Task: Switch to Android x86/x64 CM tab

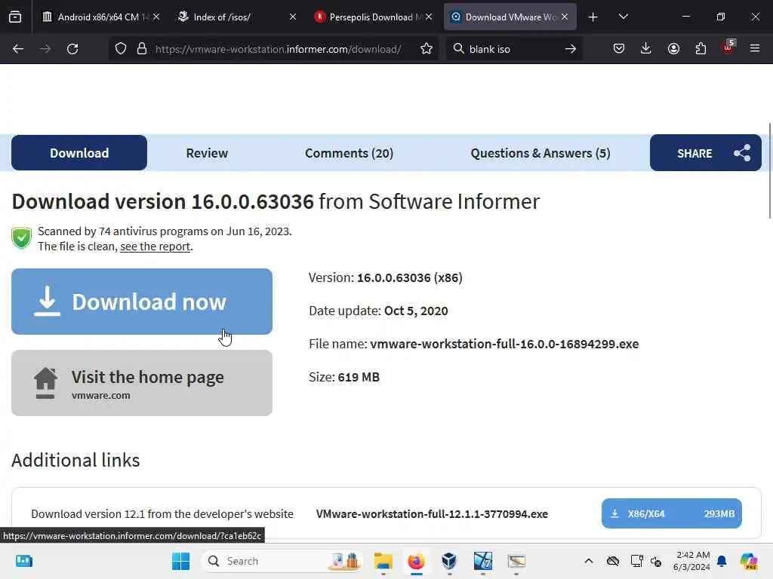Action: coord(101,17)
